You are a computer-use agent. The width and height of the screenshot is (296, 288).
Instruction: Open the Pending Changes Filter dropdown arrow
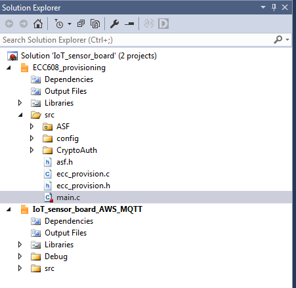[70, 24]
